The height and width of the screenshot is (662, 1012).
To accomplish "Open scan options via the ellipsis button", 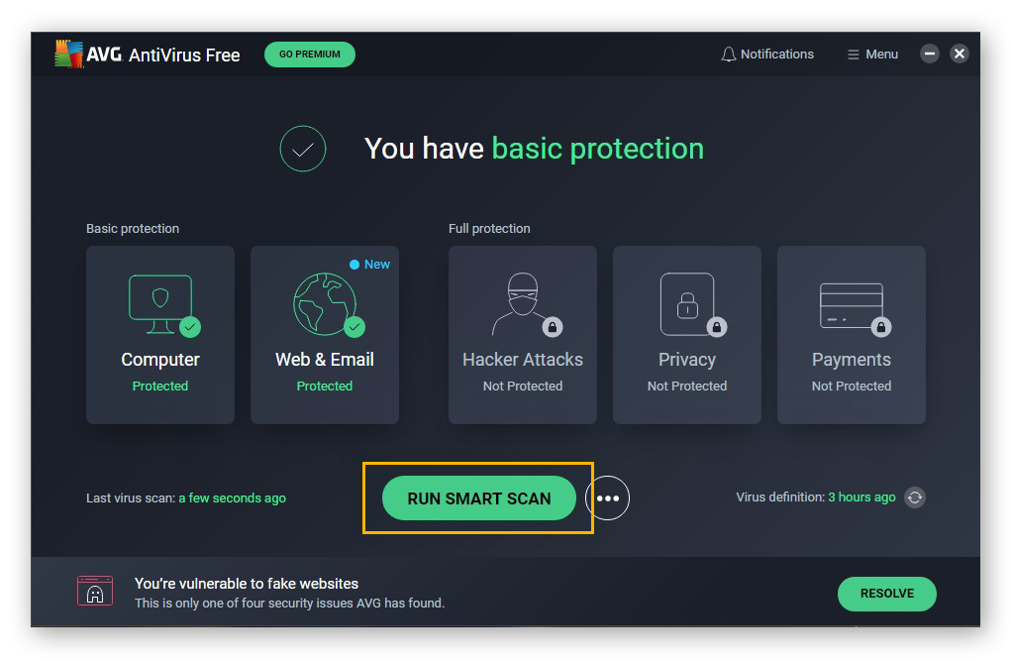I will [608, 497].
